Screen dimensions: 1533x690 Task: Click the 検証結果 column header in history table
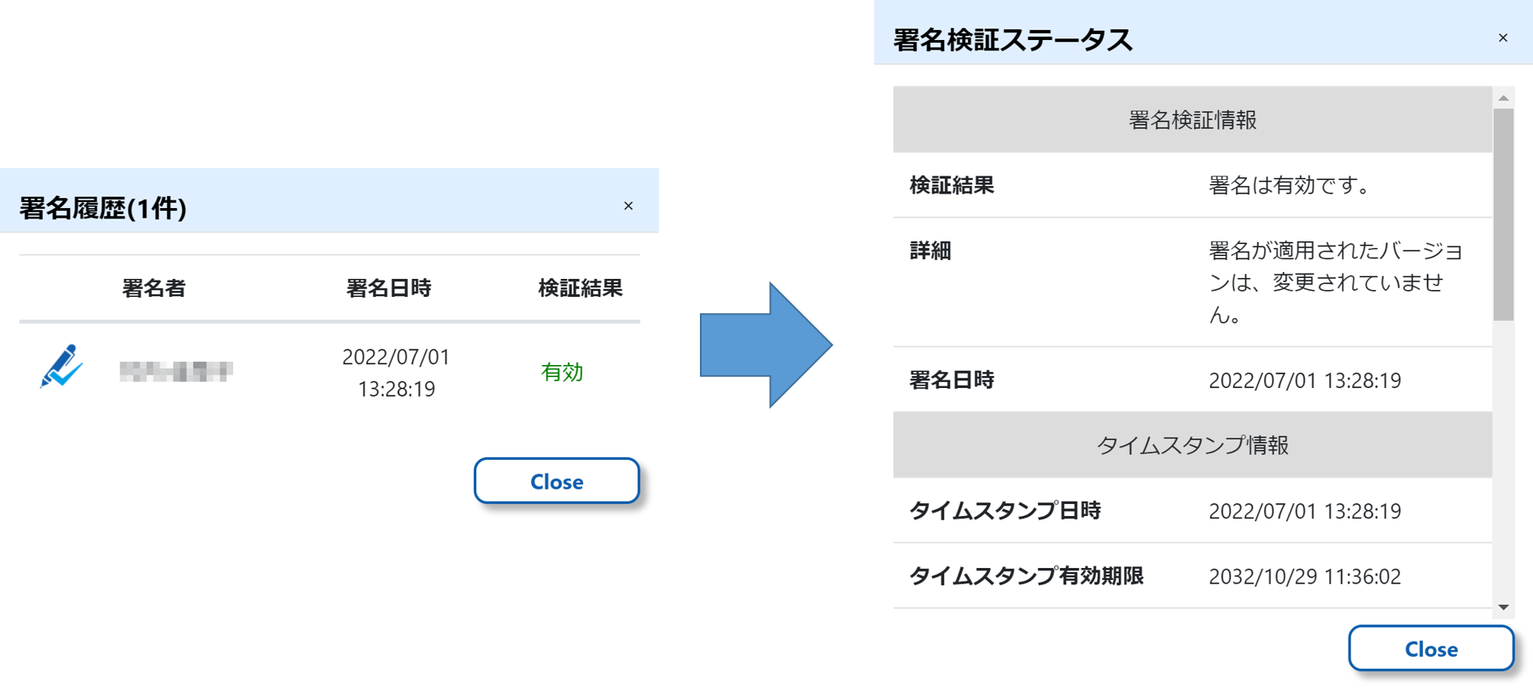pyautogui.click(x=580, y=288)
